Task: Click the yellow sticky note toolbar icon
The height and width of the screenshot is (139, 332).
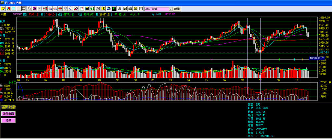Action: (3, 9)
